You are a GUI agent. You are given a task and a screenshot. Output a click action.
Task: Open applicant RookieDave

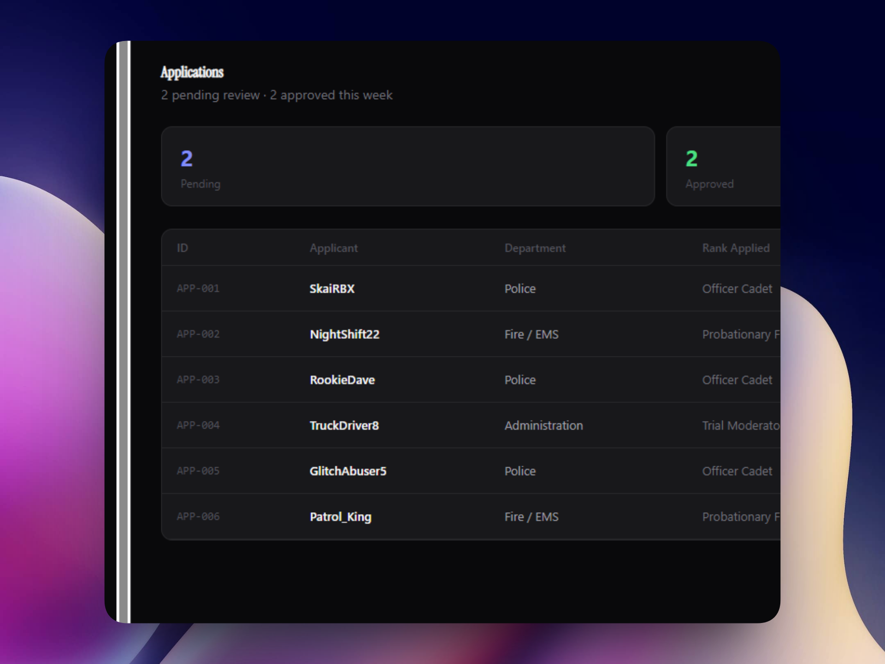[x=342, y=380]
